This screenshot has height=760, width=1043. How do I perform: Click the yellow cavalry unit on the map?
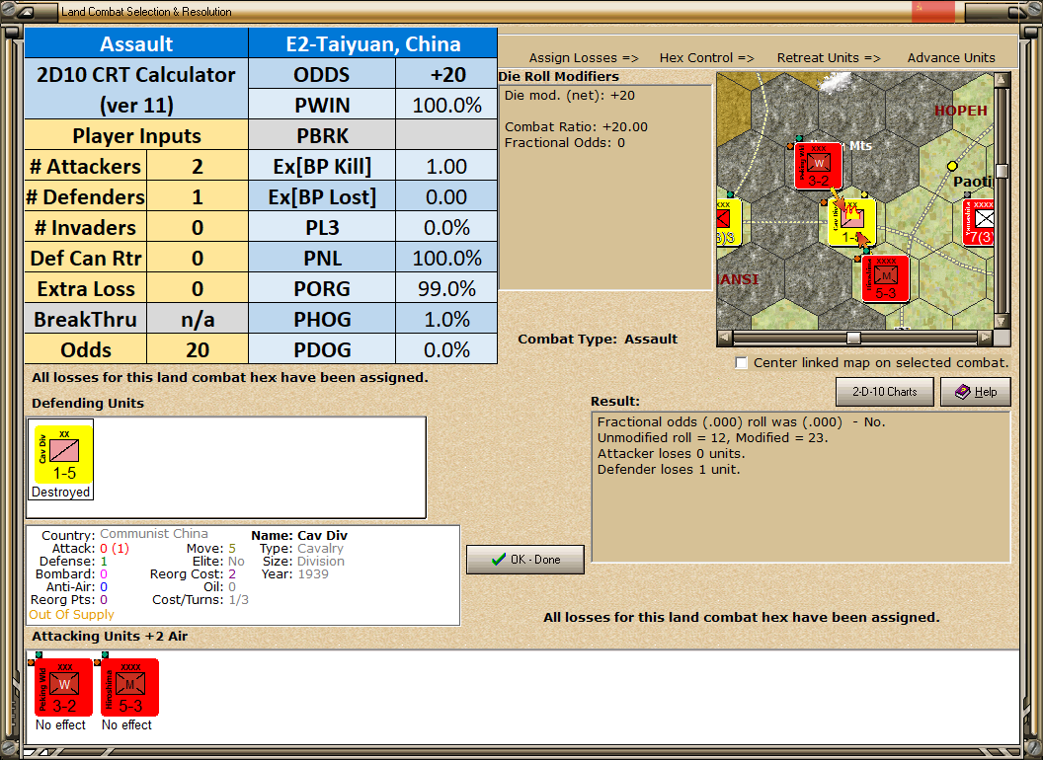[x=852, y=223]
